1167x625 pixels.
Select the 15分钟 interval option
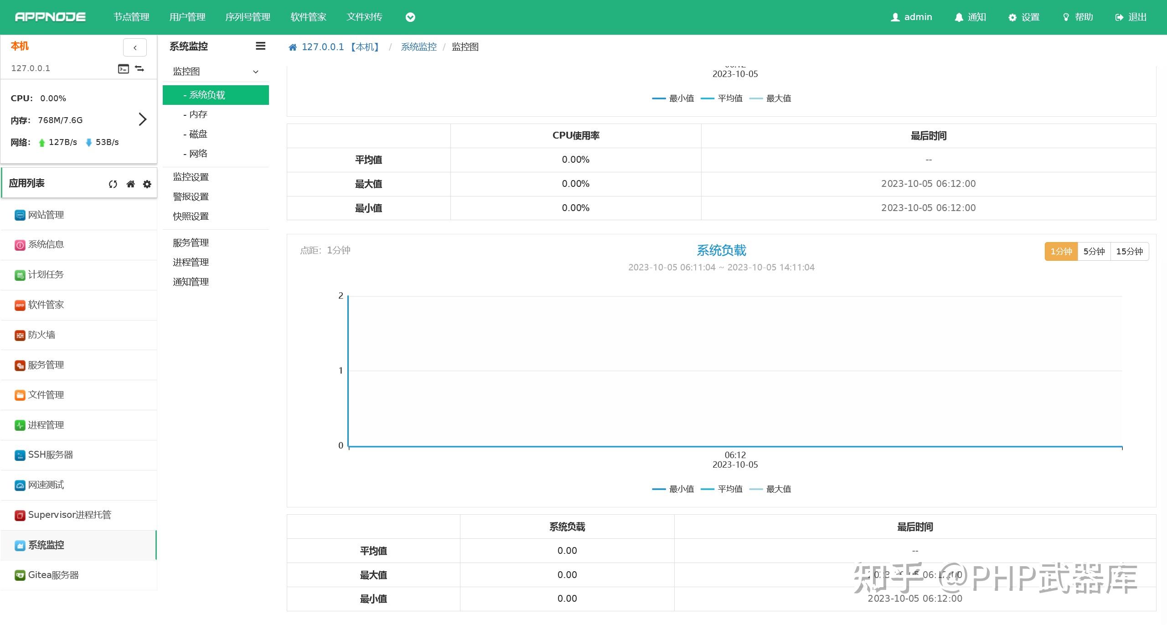click(x=1130, y=251)
